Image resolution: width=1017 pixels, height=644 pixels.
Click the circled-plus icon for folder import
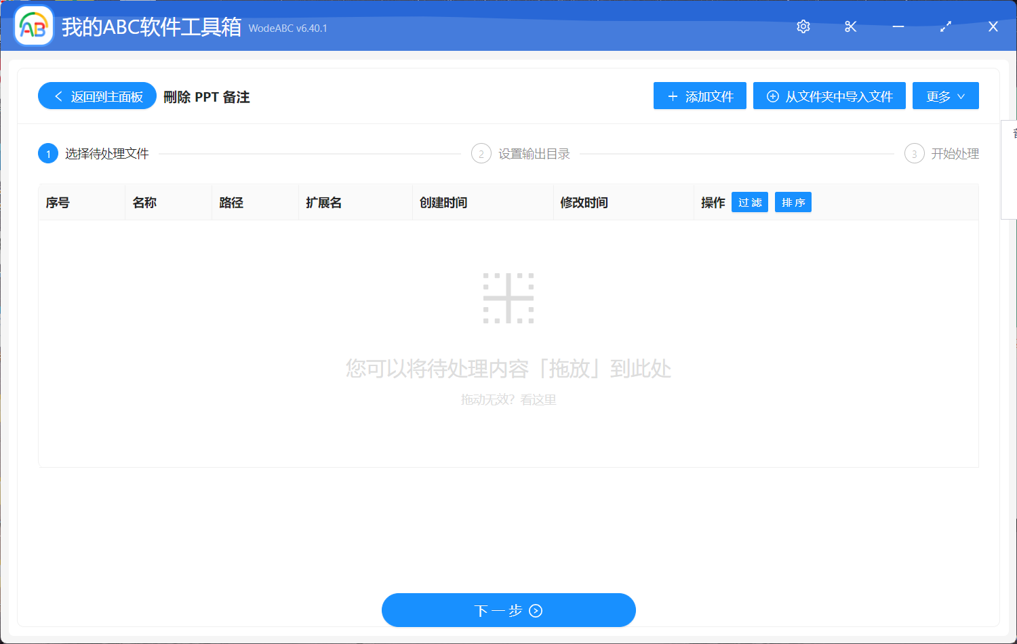(x=772, y=96)
